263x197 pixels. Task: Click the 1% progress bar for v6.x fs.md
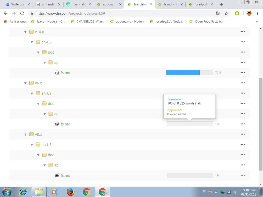[189, 124]
